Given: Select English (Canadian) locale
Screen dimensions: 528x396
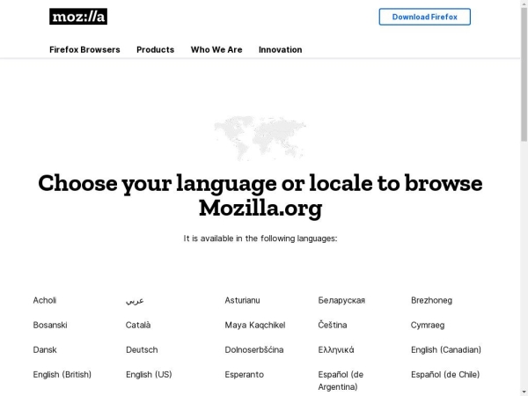Looking at the screenshot, I should (446, 350).
